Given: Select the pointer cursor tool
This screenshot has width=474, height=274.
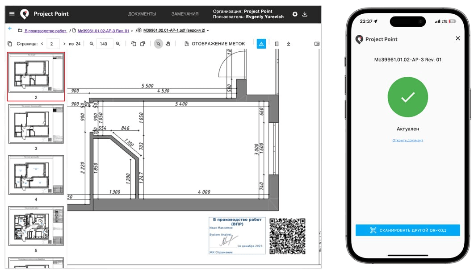Looking at the screenshot, I should [x=159, y=44].
